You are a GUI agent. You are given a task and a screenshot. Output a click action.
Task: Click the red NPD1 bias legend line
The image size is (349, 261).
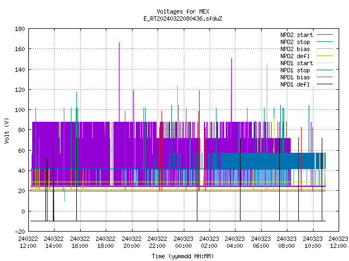click(x=324, y=77)
